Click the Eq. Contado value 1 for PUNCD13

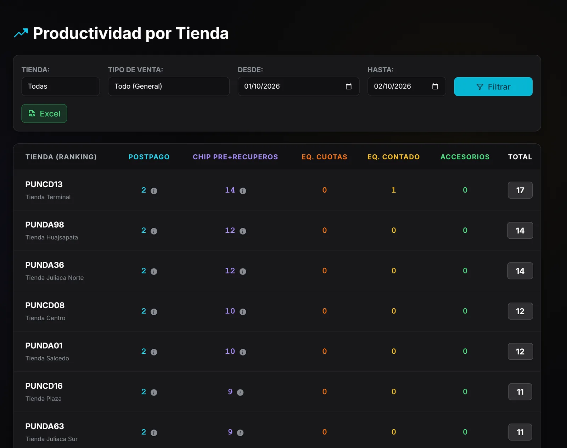[x=393, y=190]
